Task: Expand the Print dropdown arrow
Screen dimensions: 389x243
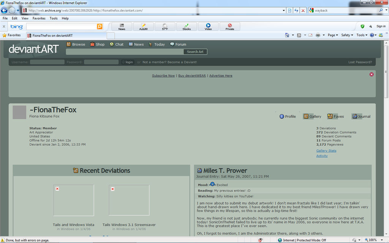Action: (324, 35)
